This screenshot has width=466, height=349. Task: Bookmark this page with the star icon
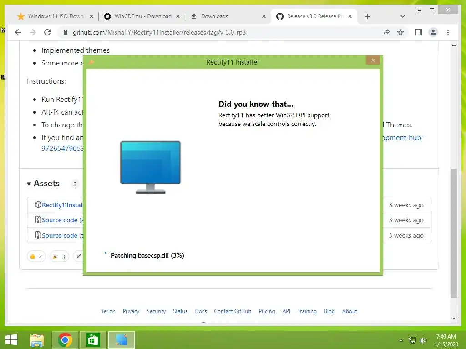pos(400,32)
